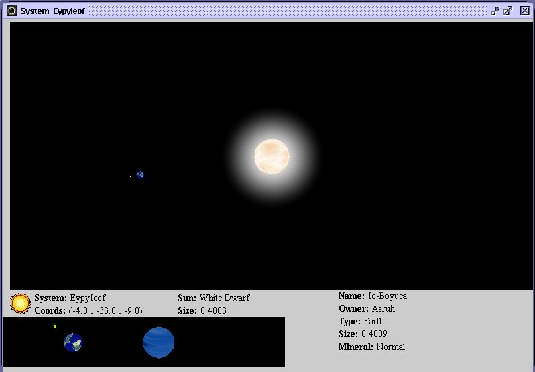Image resolution: width=535 pixels, height=372 pixels.
Task: Open the window menu icon in the title bar
Action: (x=11, y=11)
